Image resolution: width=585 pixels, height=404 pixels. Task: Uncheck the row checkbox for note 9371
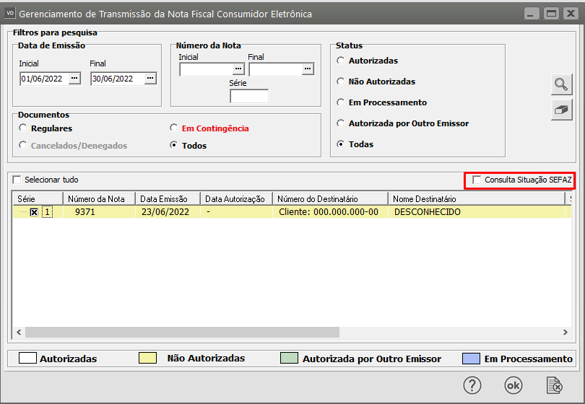tap(34, 212)
